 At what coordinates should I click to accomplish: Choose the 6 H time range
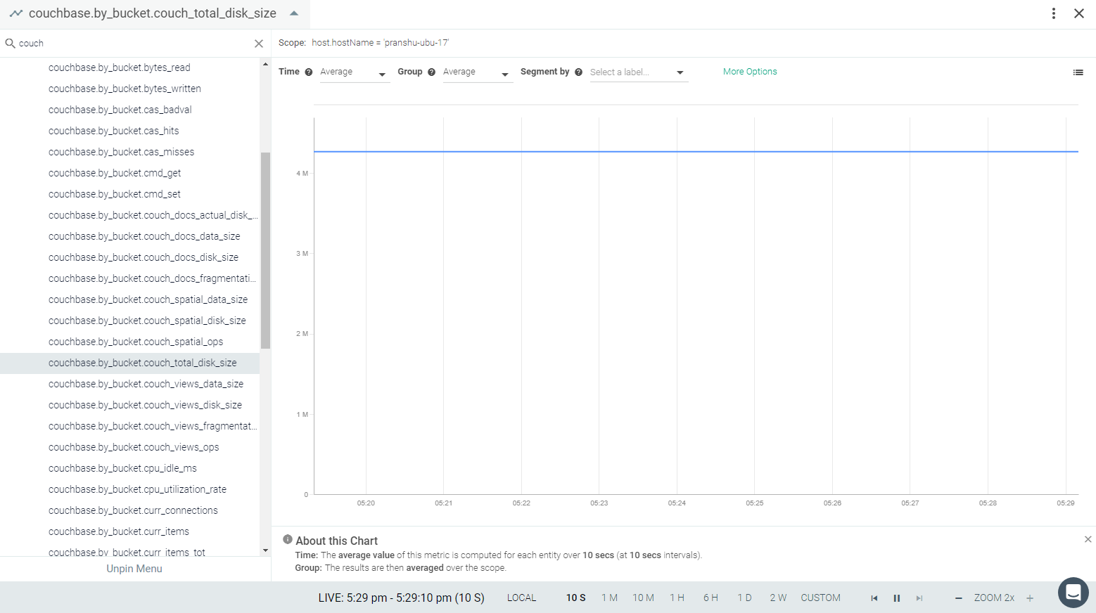pyautogui.click(x=711, y=598)
